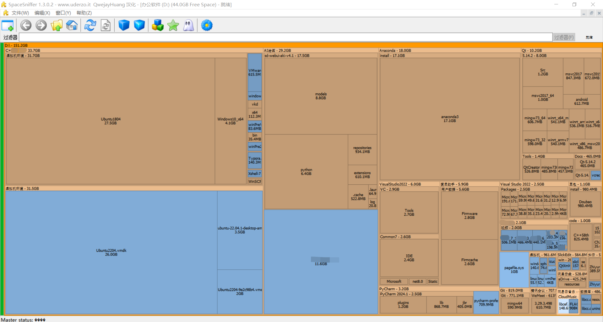Click the New view toolbar icon

(8, 25)
